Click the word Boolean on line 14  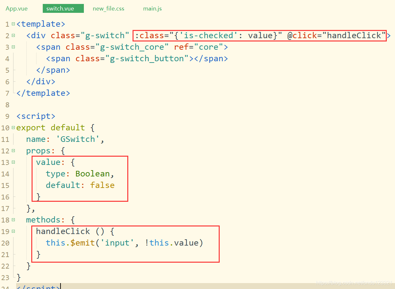point(93,174)
